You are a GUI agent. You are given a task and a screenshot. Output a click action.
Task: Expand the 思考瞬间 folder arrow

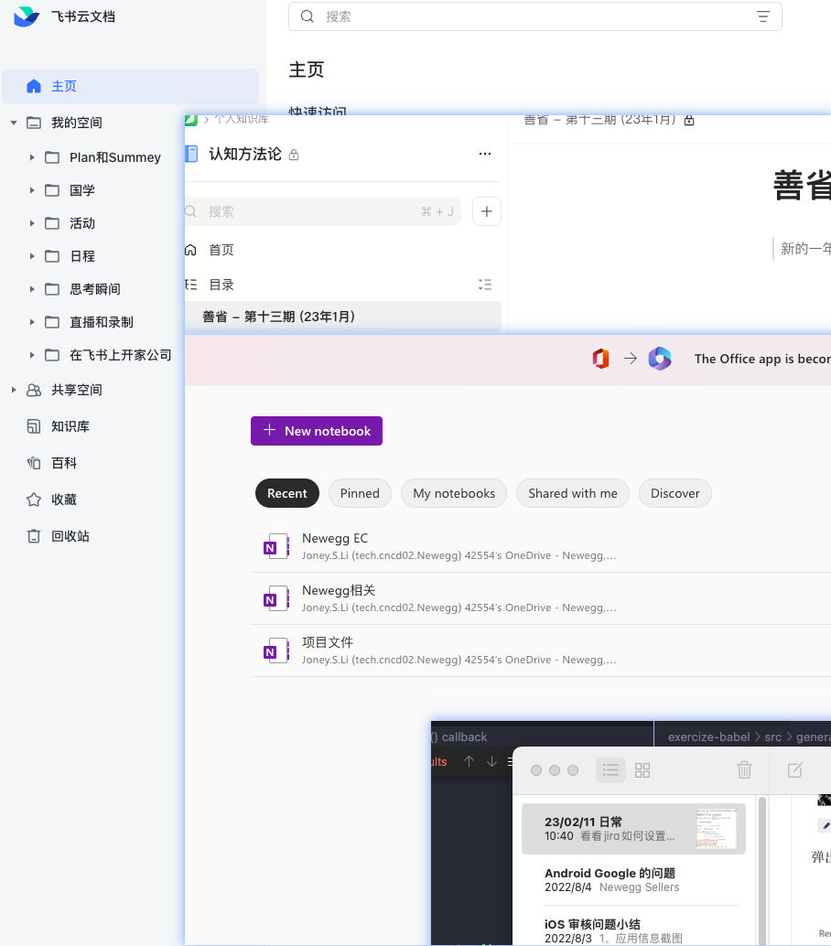point(32,289)
